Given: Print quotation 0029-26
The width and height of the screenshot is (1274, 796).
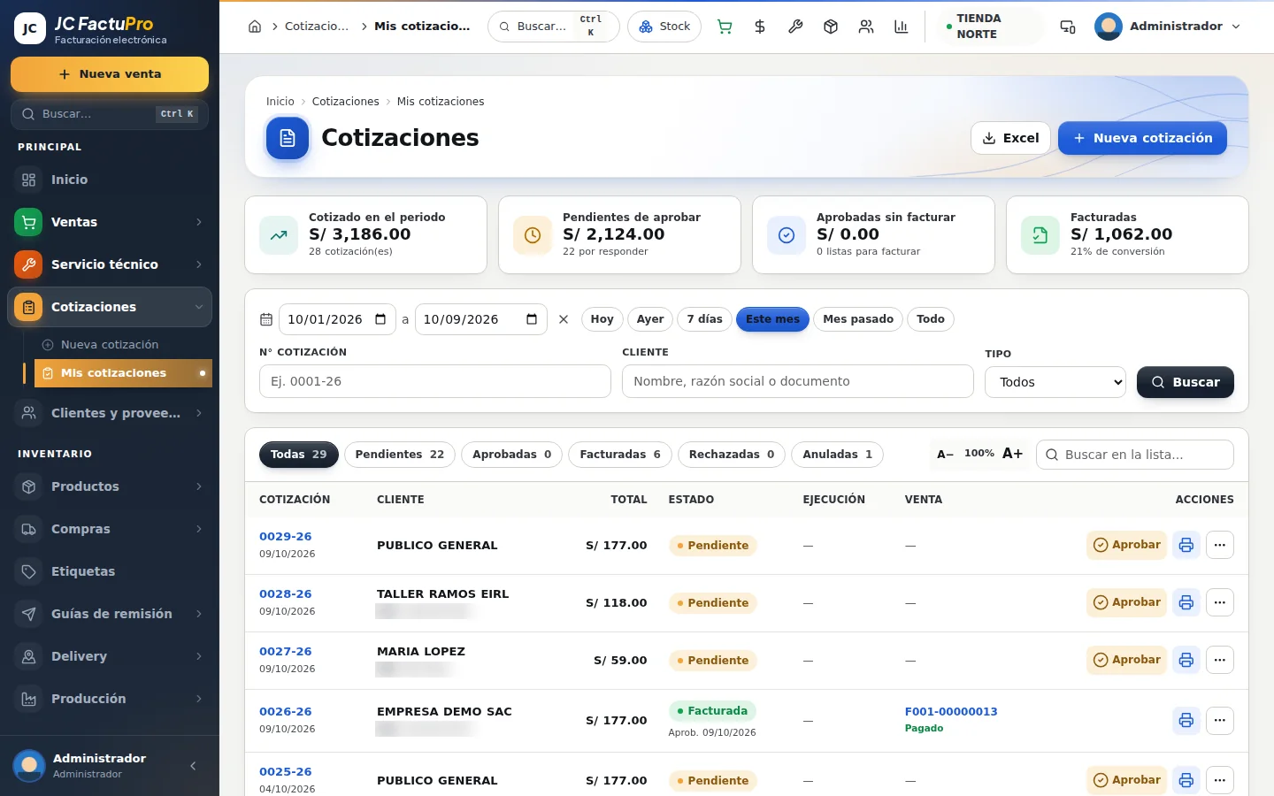Looking at the screenshot, I should pyautogui.click(x=1186, y=545).
